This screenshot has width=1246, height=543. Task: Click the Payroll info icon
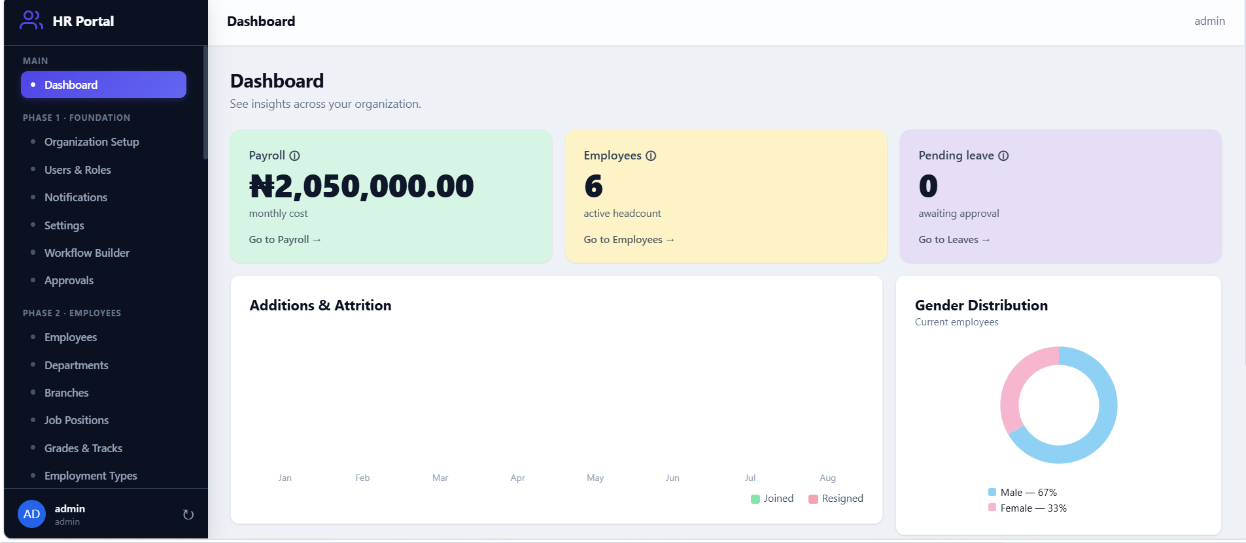click(295, 156)
